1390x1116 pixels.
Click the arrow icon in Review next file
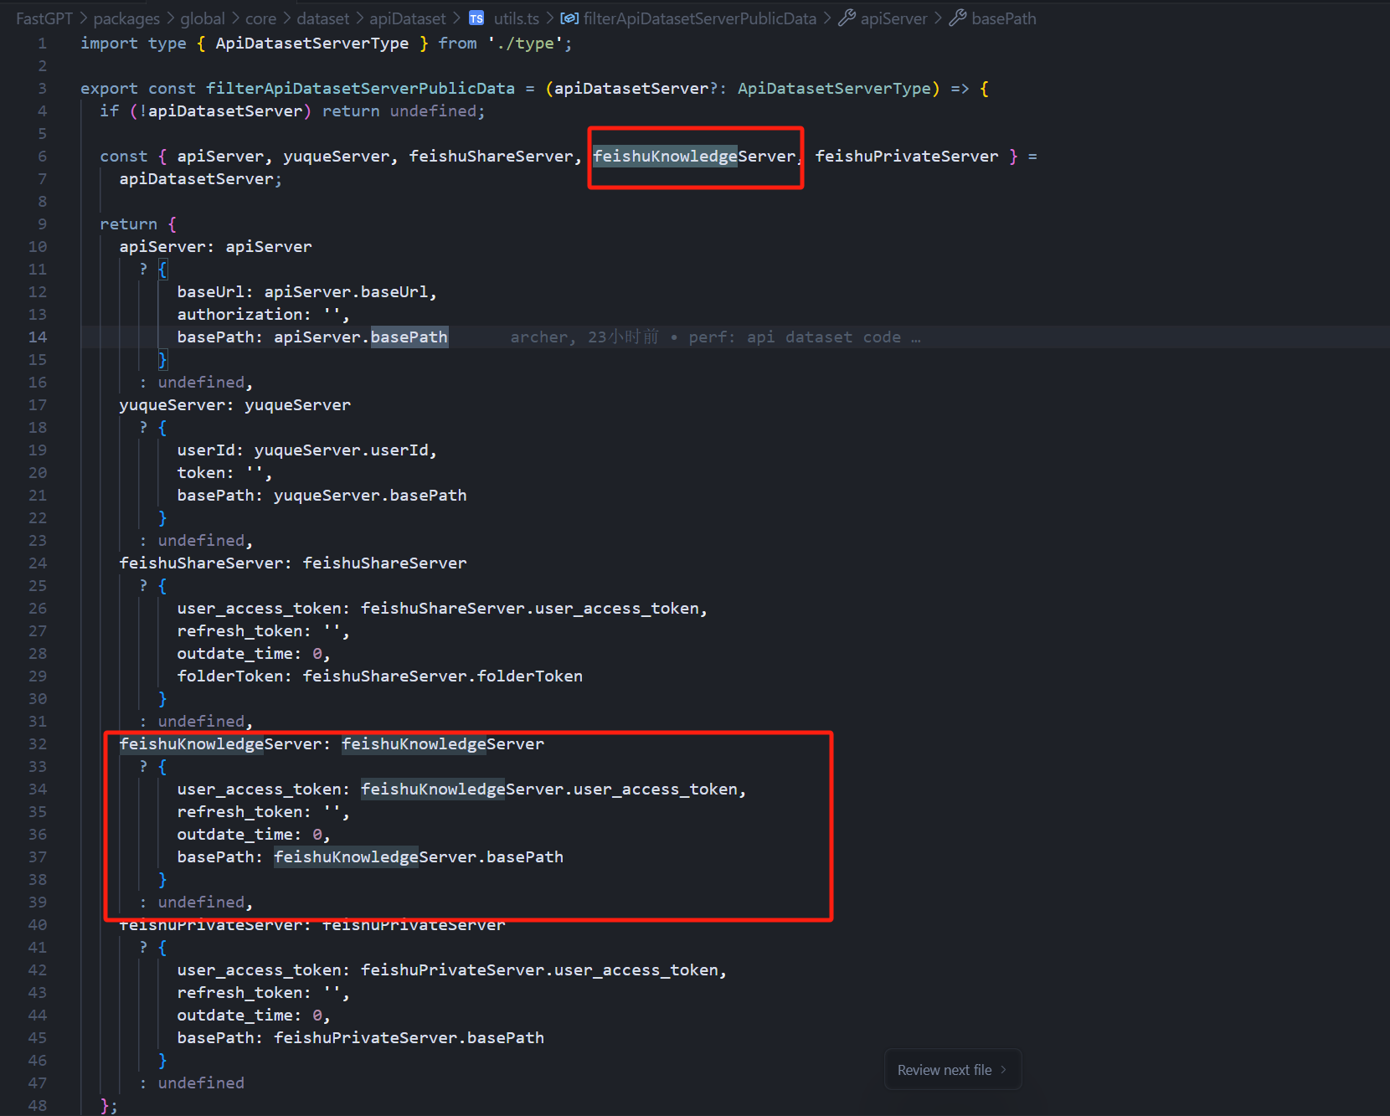1003,1070
